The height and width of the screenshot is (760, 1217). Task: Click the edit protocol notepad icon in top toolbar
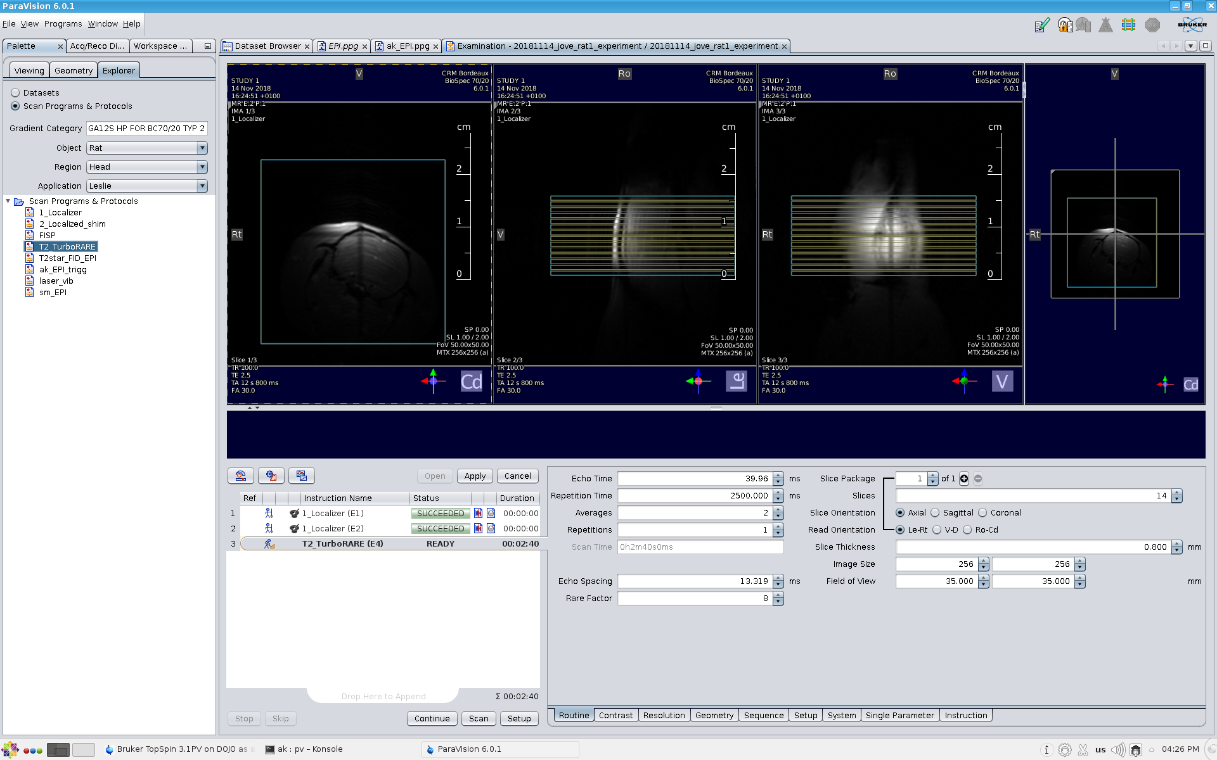(x=1041, y=25)
